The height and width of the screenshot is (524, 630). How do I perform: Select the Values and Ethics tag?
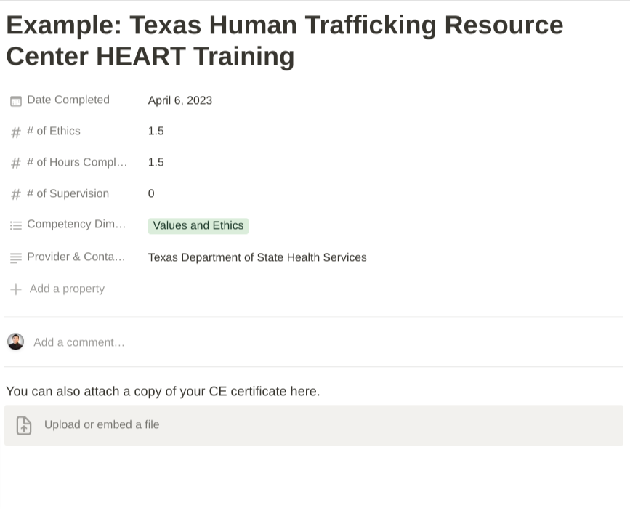pos(198,226)
